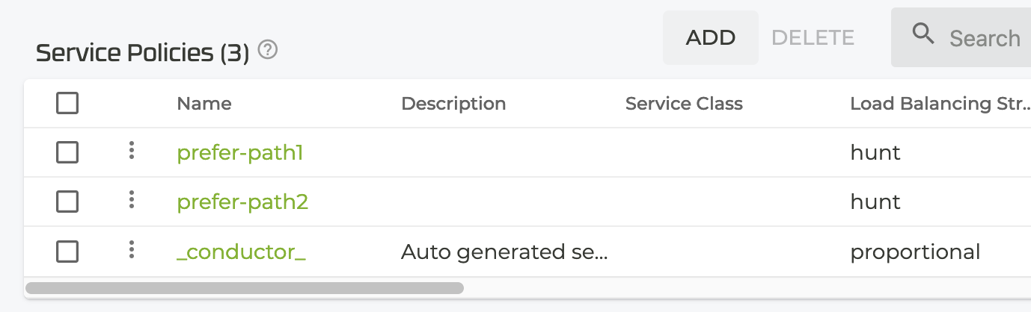This screenshot has width=1031, height=312.
Task: Sort by the Name column header
Action: (204, 104)
